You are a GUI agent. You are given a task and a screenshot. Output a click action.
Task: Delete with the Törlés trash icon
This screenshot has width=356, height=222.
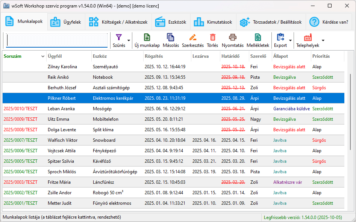213,37
